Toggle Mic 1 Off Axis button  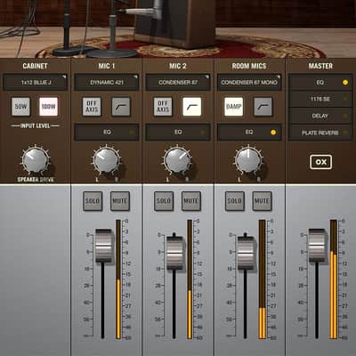click(92, 107)
